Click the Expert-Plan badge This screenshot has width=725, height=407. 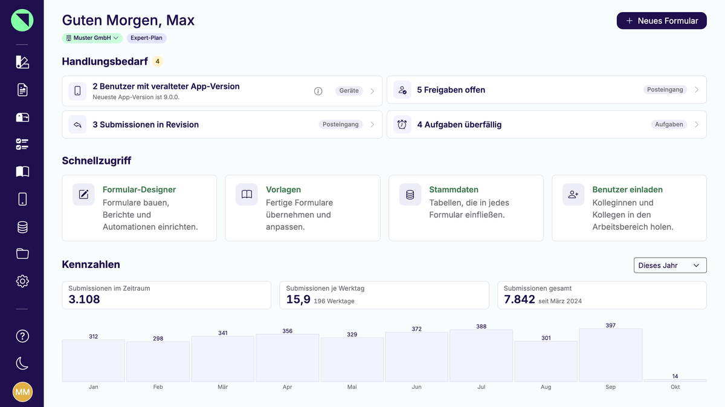click(x=146, y=37)
